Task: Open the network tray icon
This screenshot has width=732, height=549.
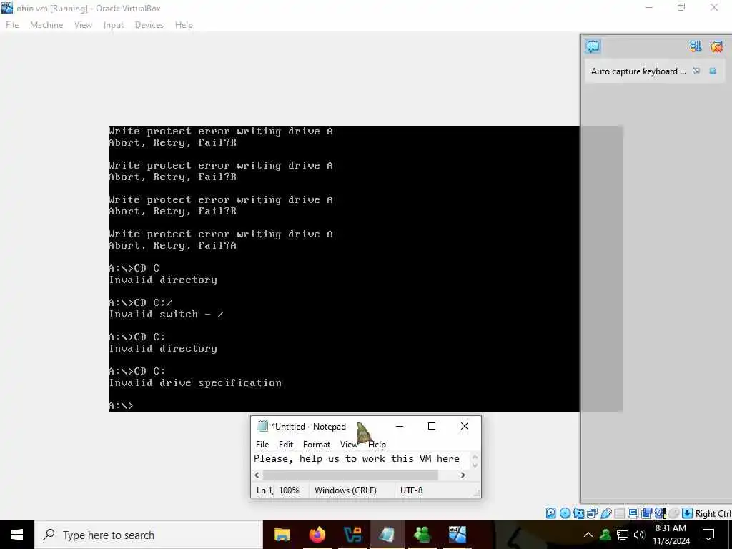Action: pyautogui.click(x=623, y=535)
